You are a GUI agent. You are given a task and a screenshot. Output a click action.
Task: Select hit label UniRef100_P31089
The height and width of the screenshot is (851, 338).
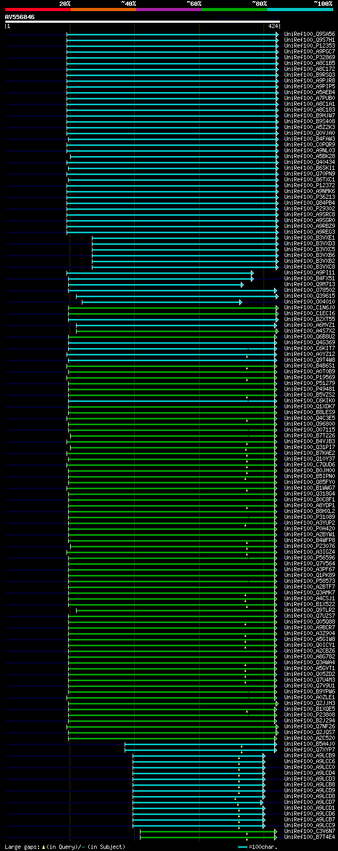(309, 517)
